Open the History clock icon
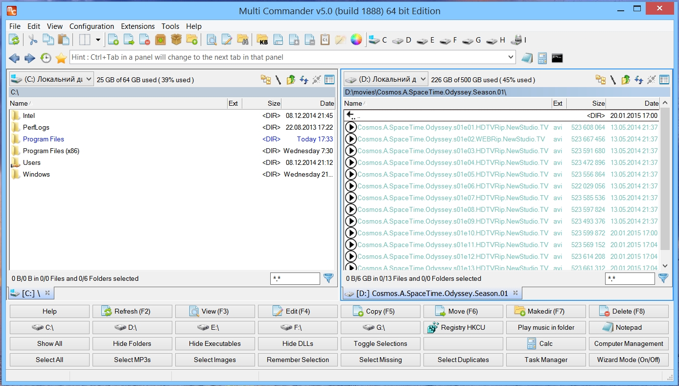The image size is (679, 386). pos(46,58)
